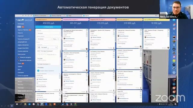Click the search icon in right side panel
The height and width of the screenshot is (108, 193).
coord(174,33)
